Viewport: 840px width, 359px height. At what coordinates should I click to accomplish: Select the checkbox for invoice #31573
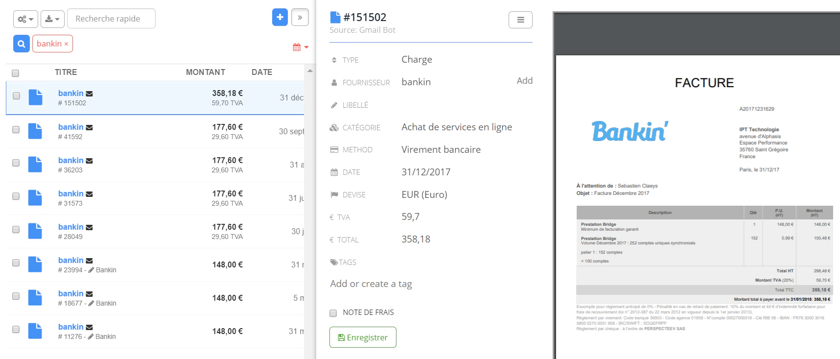click(x=16, y=196)
